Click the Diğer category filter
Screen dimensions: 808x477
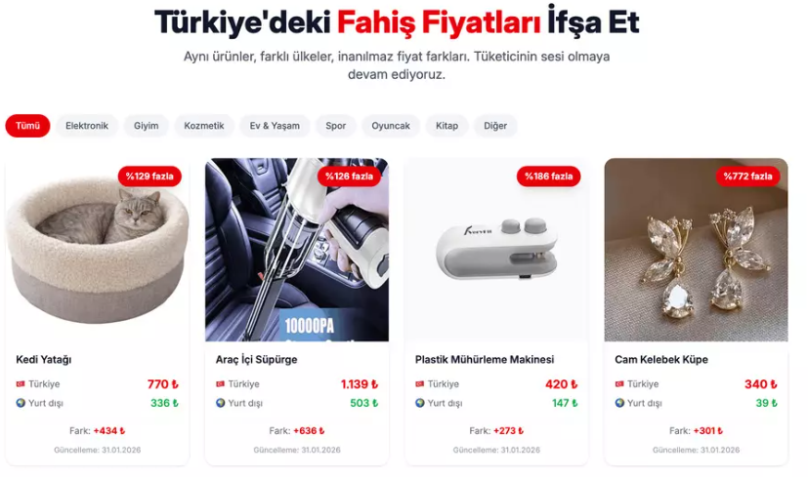coord(495,126)
